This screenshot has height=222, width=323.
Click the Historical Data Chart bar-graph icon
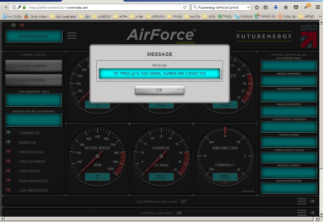pyautogui.click(x=179, y=212)
